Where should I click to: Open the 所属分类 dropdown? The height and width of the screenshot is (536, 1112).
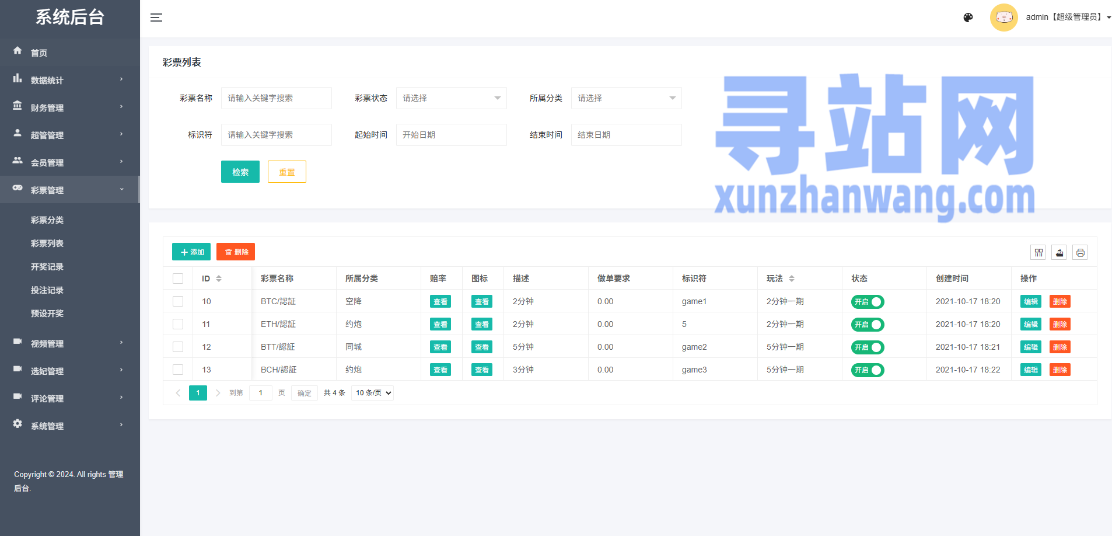click(626, 98)
